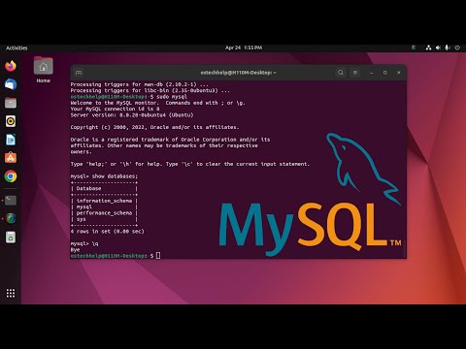Open Rhythmbox music player in dock

(x=11, y=121)
